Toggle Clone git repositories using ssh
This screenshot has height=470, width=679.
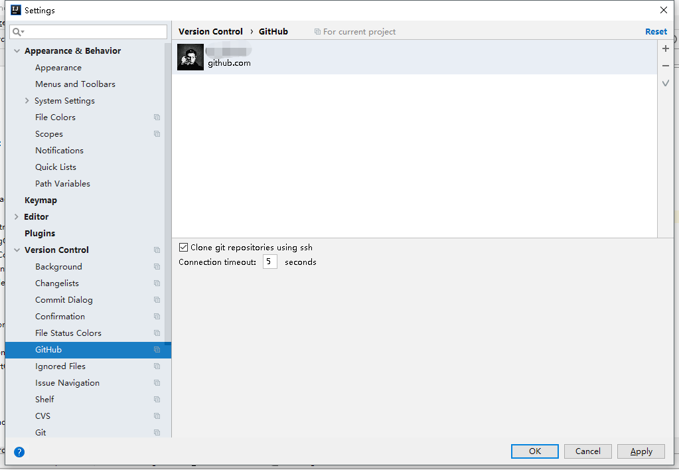[x=184, y=248]
